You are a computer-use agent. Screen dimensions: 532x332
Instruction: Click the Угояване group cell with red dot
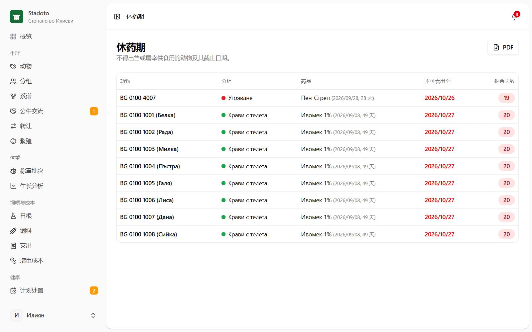237,98
